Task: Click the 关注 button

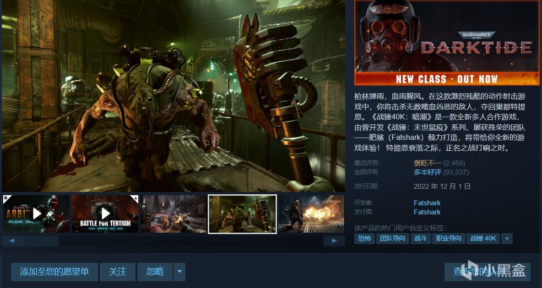Action: pos(118,272)
